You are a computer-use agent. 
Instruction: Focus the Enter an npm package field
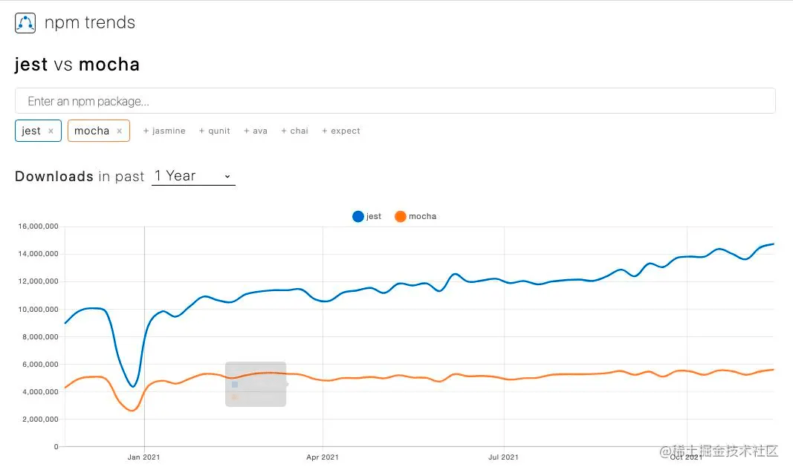tap(395, 101)
